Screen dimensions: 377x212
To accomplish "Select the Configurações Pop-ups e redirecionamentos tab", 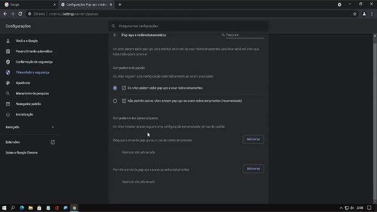I will coord(86,5).
